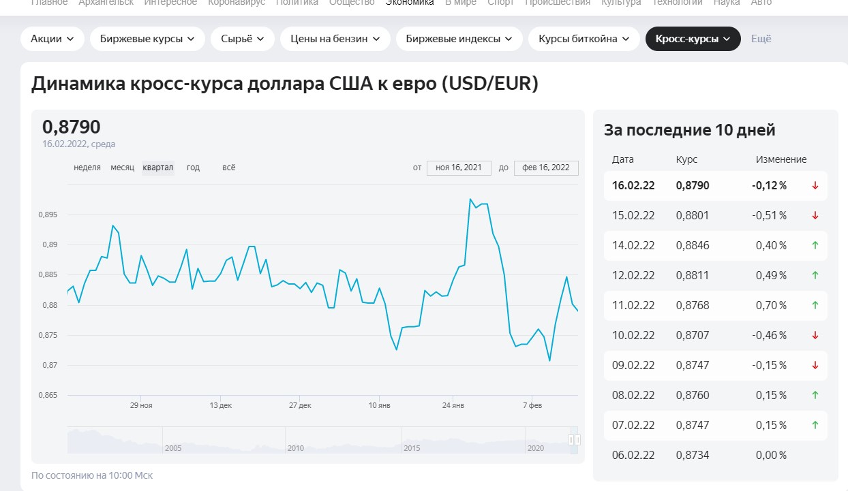848x491 pixels.
Task: Click the end date field фев 16, 2022
Action: pos(546,168)
